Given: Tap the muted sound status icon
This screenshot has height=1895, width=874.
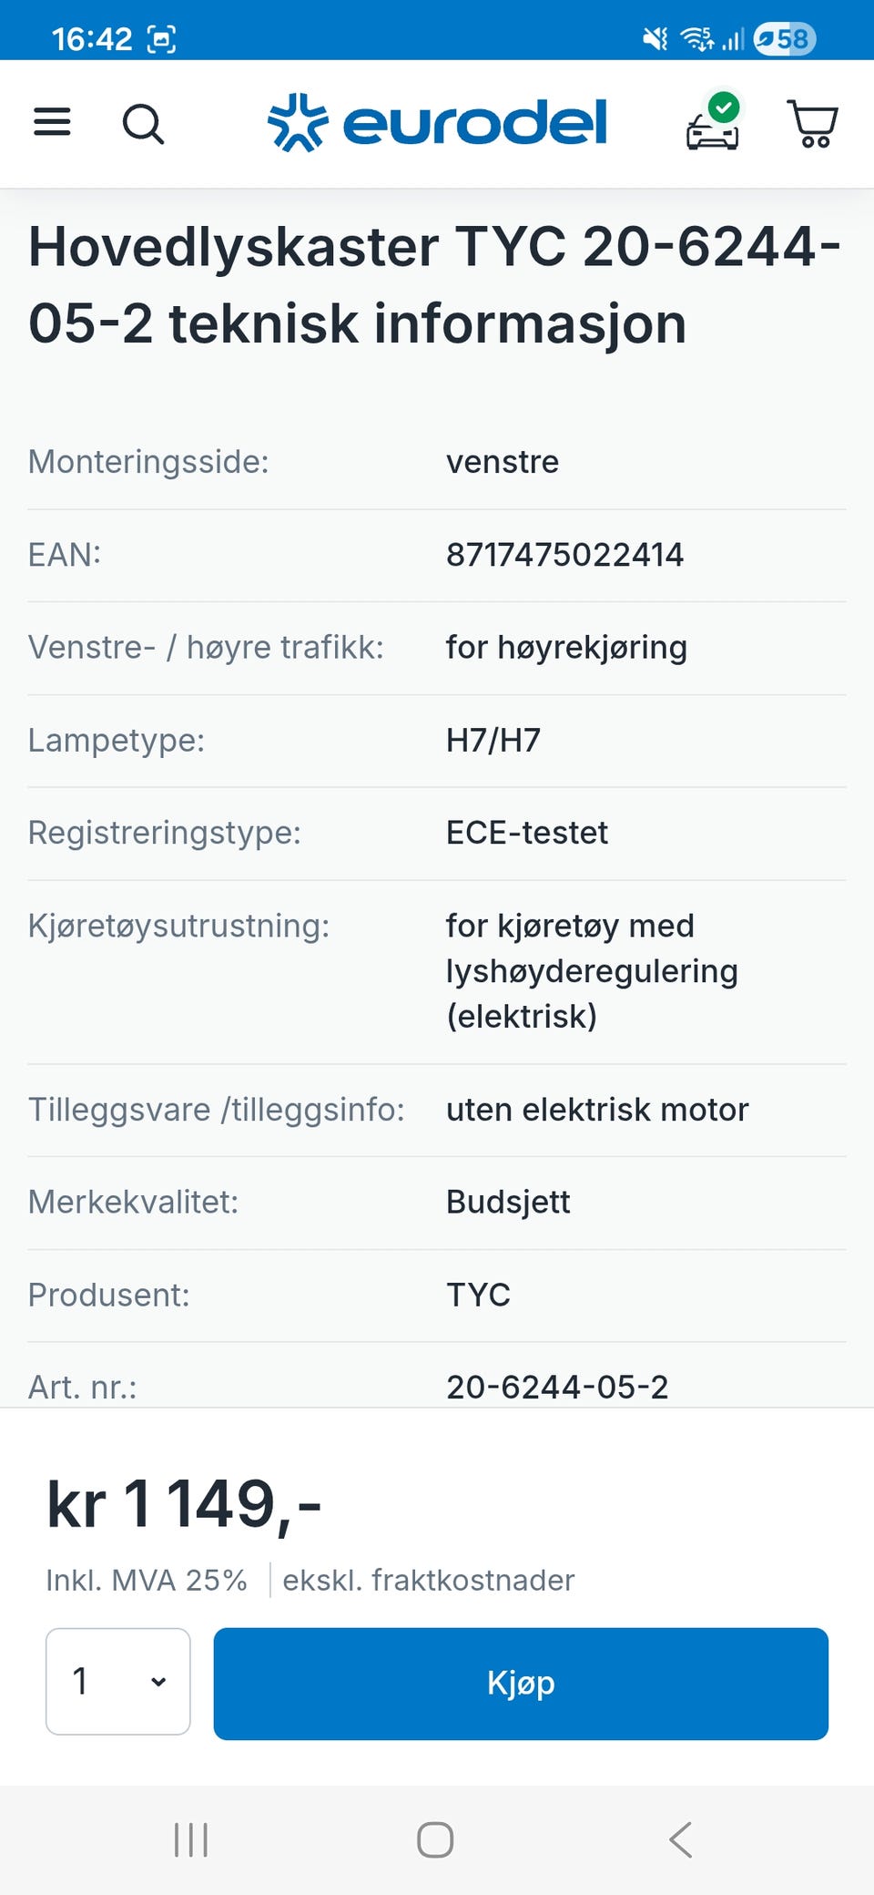Looking at the screenshot, I should pyautogui.click(x=655, y=38).
